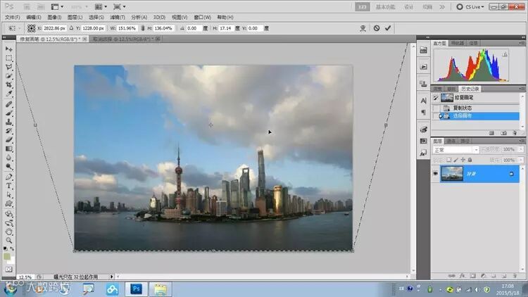
Task: Open the layer fill dropdown arrow
Action: click(521, 160)
